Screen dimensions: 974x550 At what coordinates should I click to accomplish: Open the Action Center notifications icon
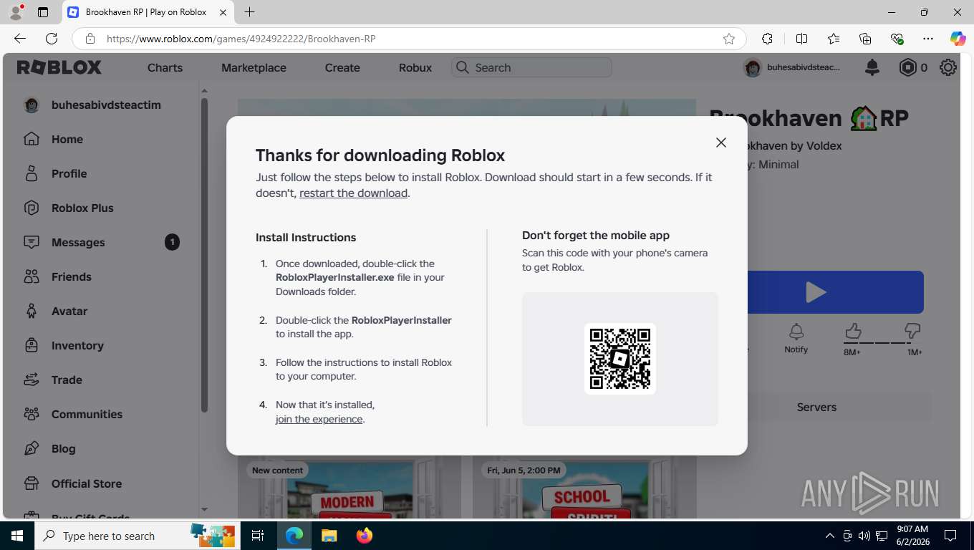[x=950, y=536]
